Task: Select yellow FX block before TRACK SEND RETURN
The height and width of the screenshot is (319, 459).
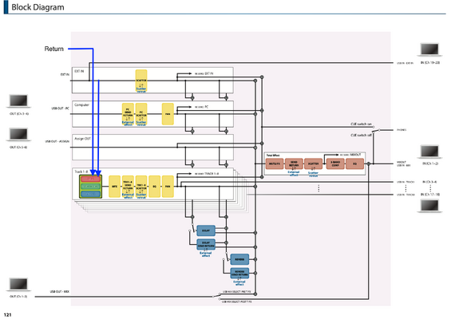Action: point(114,187)
